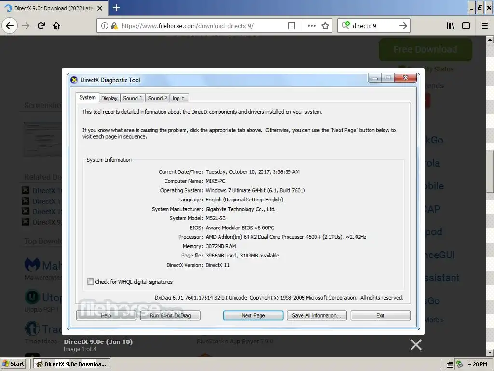Open the browser Home page
Image resolution: width=494 pixels, height=371 pixels.
point(56,26)
